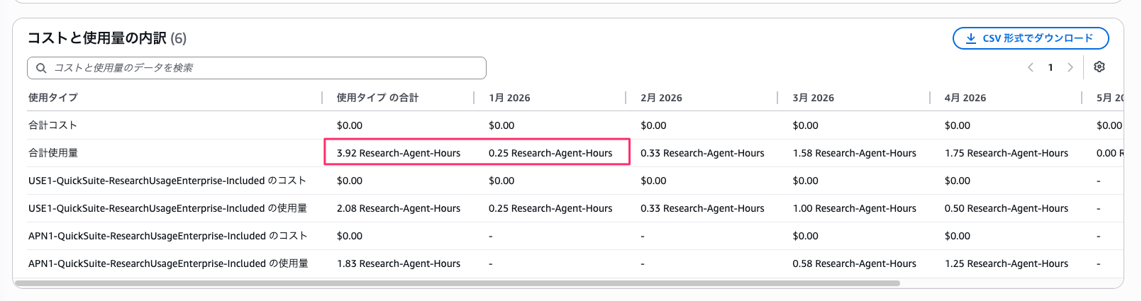Click the 1.00 Research-Agent-Hours cell
Screen dimensions: 1142x301
[854, 208]
